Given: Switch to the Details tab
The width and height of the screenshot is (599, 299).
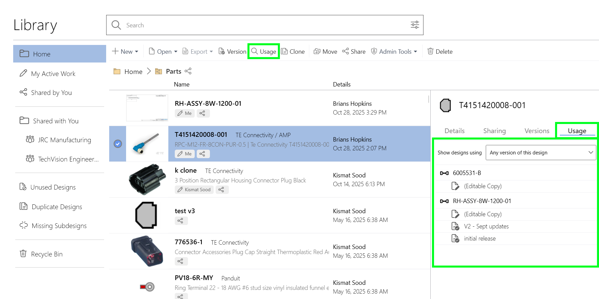Looking at the screenshot, I should pos(454,131).
